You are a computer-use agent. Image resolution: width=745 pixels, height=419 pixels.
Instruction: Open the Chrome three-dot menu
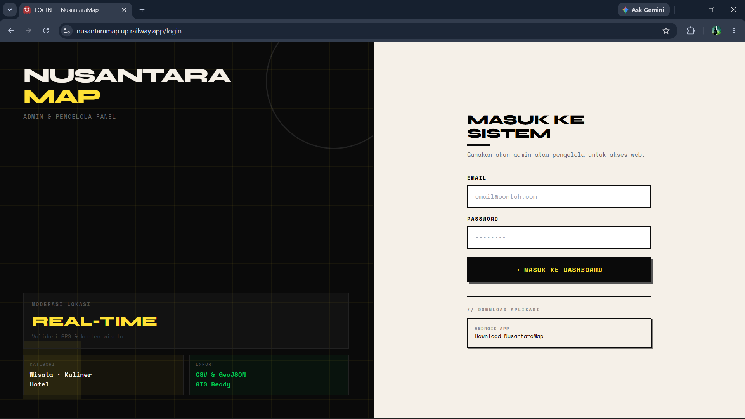pos(734,31)
